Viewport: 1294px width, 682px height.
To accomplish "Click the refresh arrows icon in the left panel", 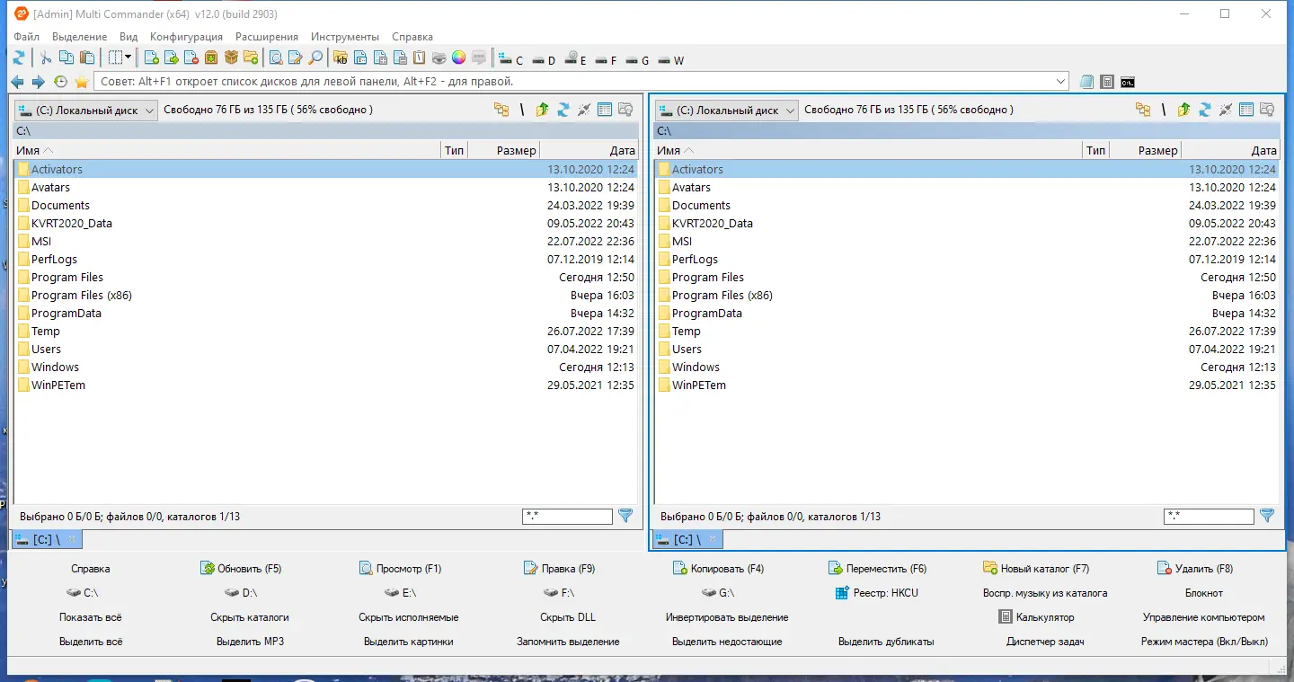I will pos(563,109).
